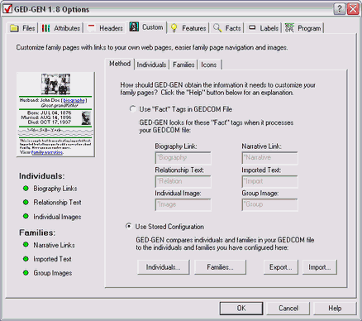Go to the Features tab
The height and width of the screenshot is (321, 362).
click(188, 28)
